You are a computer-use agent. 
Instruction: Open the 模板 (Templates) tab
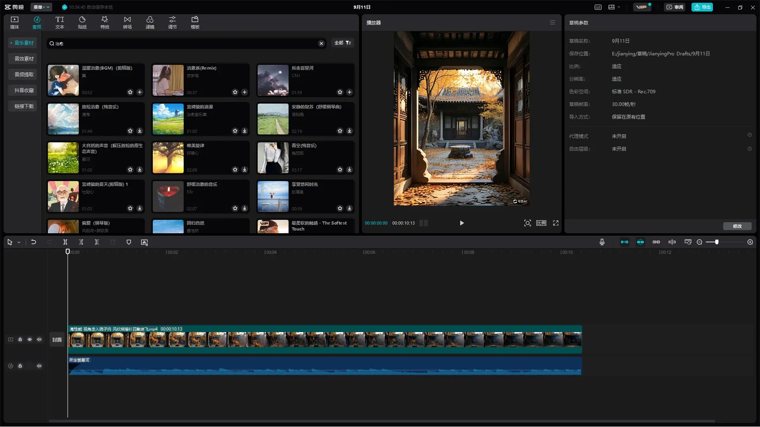(195, 23)
